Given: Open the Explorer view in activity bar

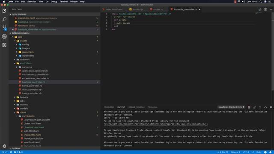Looking at the screenshot, I should [x=4, y=11].
